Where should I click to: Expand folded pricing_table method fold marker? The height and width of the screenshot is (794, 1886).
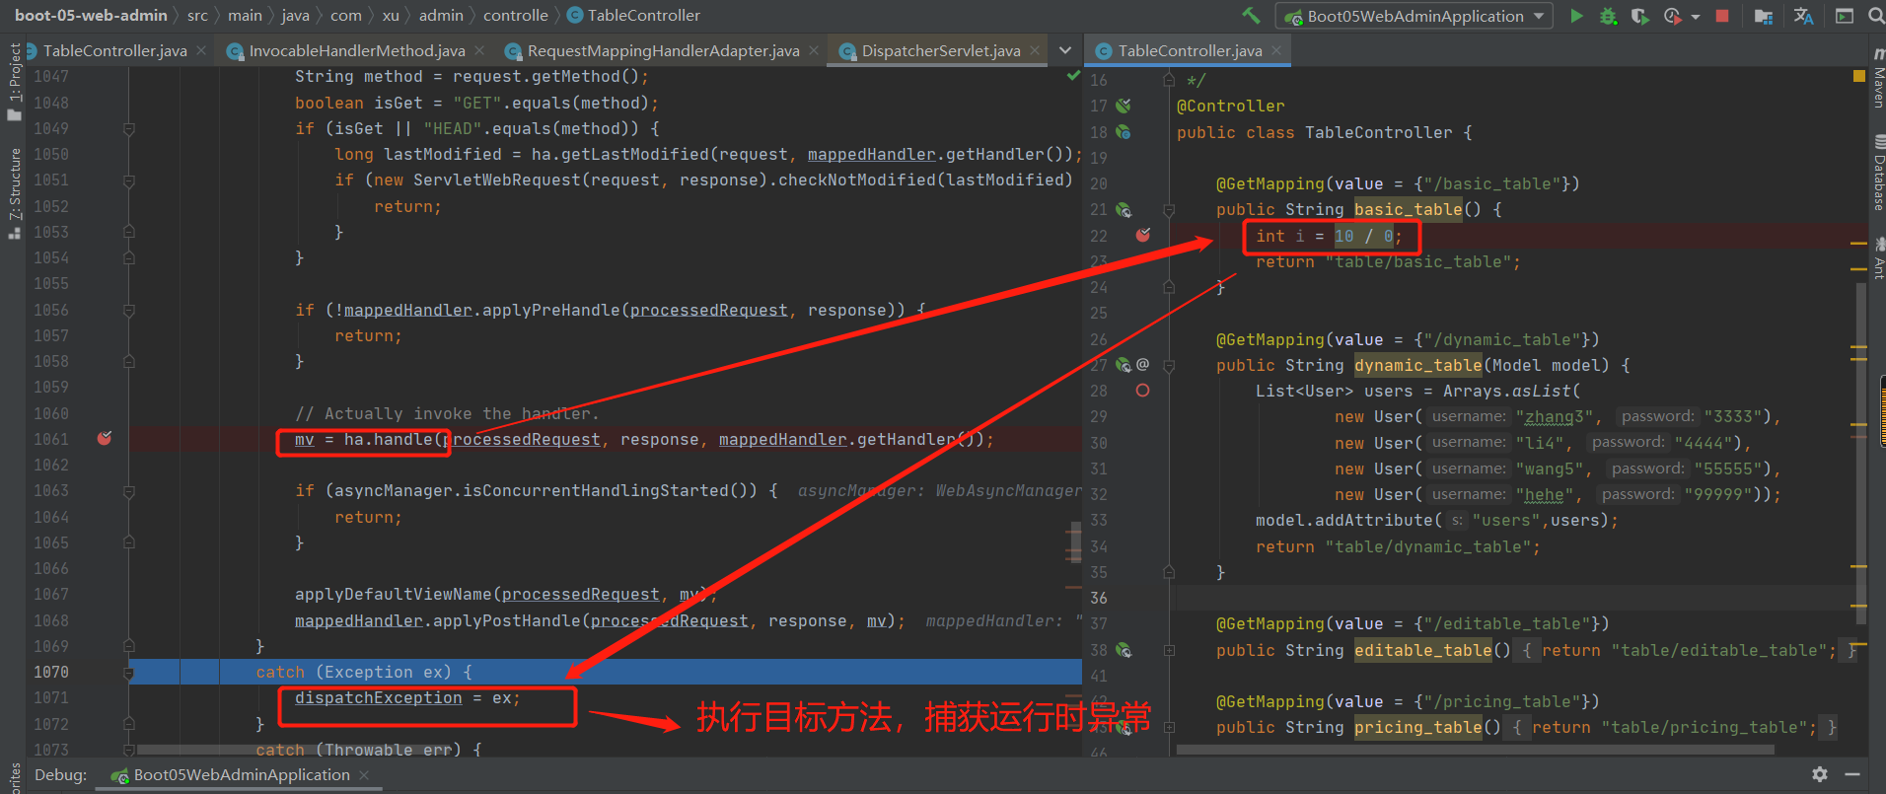[1169, 728]
